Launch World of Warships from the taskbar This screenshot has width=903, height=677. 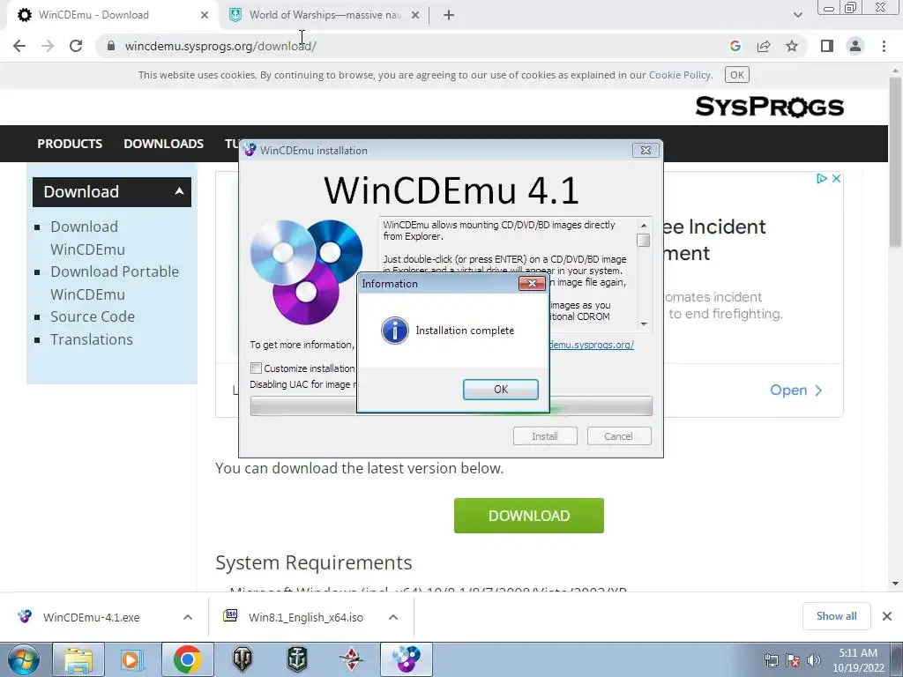pos(297,659)
